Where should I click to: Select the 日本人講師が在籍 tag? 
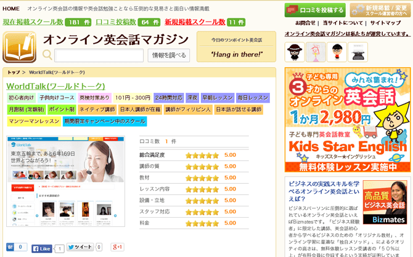140,109
